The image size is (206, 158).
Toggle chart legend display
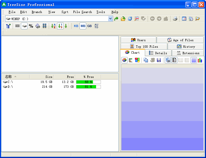(174, 60)
